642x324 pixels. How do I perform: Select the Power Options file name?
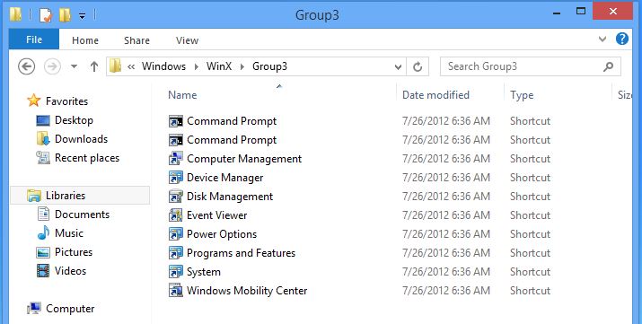pyautogui.click(x=222, y=234)
